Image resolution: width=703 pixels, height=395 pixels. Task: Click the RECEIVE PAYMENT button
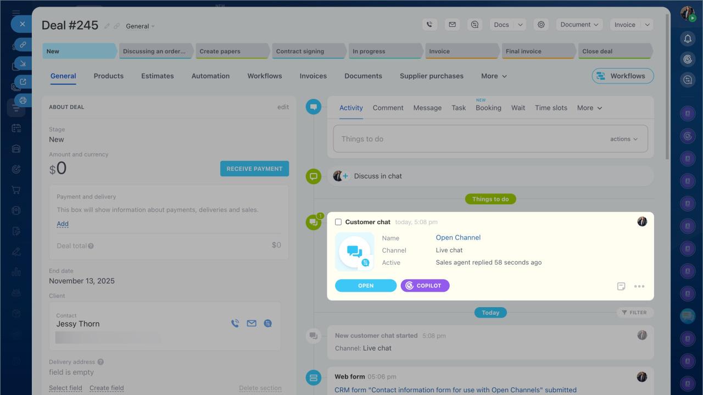[254, 169]
